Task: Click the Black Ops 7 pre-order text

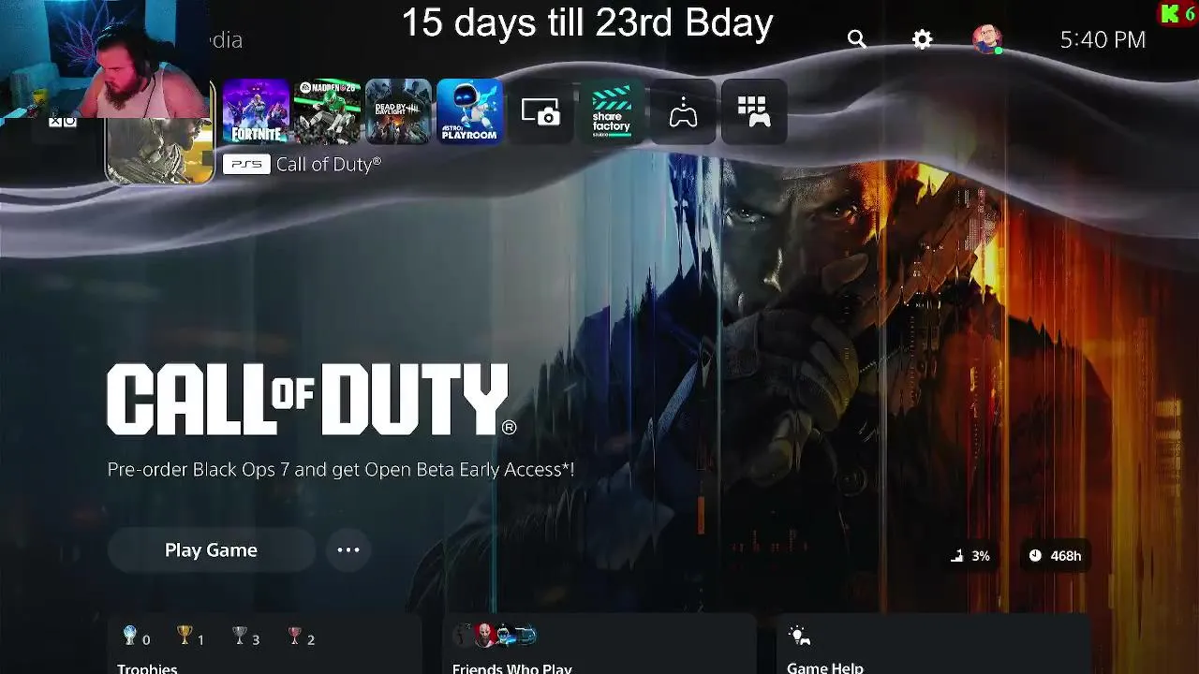Action: (x=341, y=470)
